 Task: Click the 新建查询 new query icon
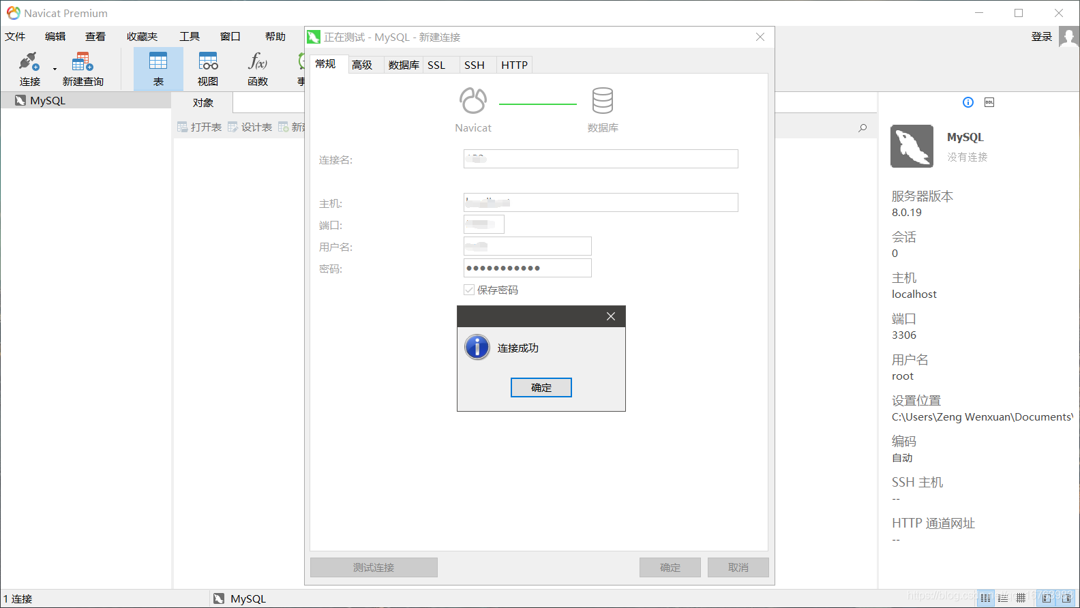82,69
